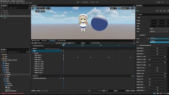Add property with plus in Property List
This screenshot has height=95, width=169.
[x=61, y=76]
